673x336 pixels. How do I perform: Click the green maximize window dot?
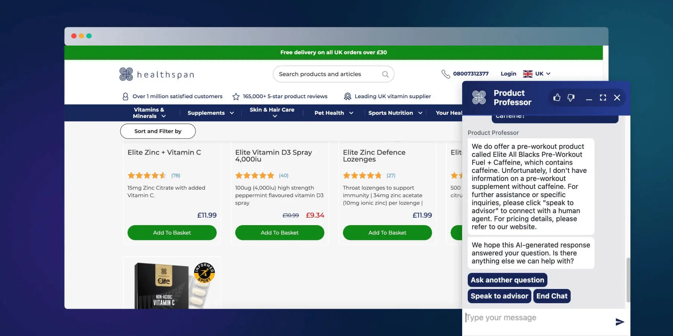tap(89, 36)
